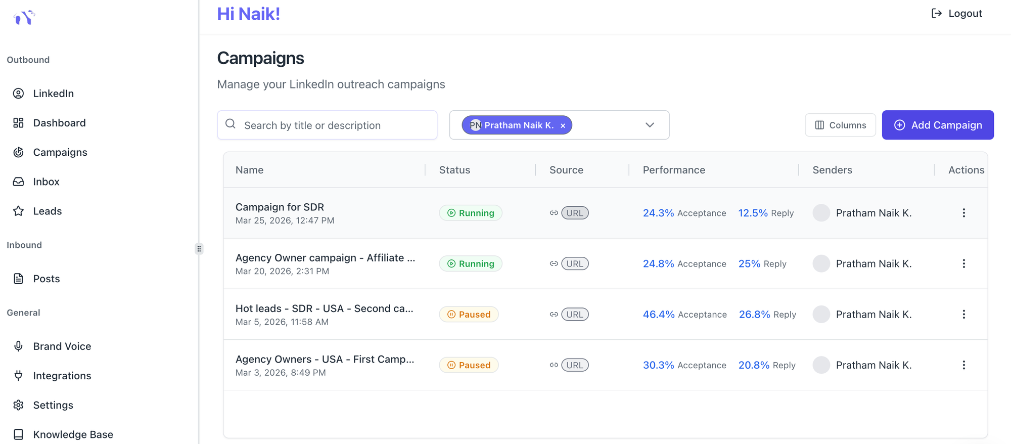Open Posts under Inbound section
This screenshot has width=1011, height=444.
(46, 279)
